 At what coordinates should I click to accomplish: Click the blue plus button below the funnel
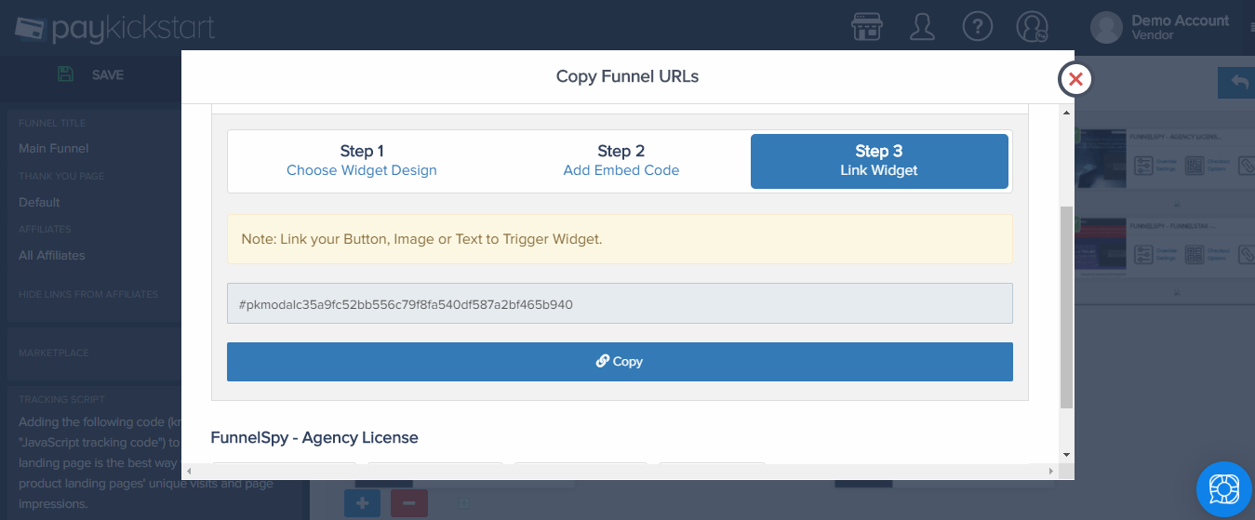click(362, 503)
